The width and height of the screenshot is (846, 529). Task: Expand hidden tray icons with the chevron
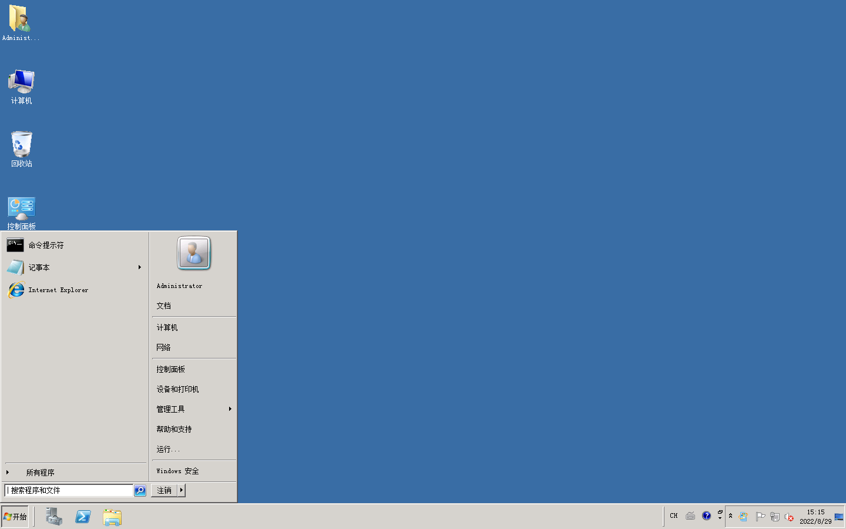coord(730,516)
